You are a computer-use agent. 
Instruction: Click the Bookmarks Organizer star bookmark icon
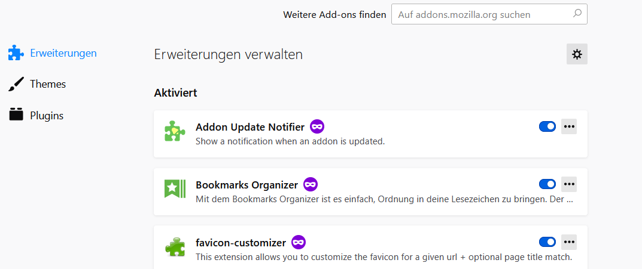pyautogui.click(x=175, y=188)
